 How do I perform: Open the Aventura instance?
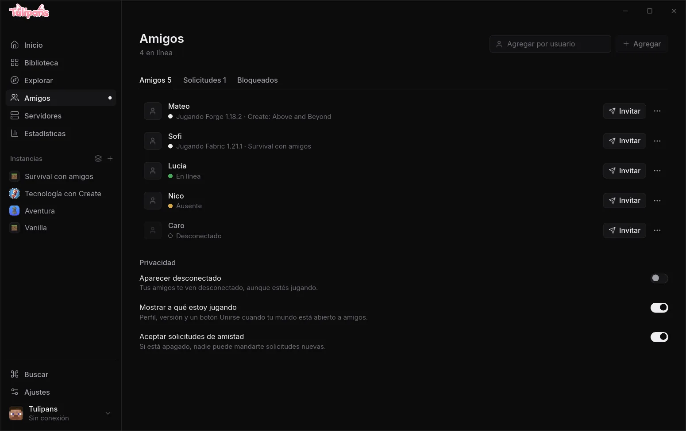[61, 211]
